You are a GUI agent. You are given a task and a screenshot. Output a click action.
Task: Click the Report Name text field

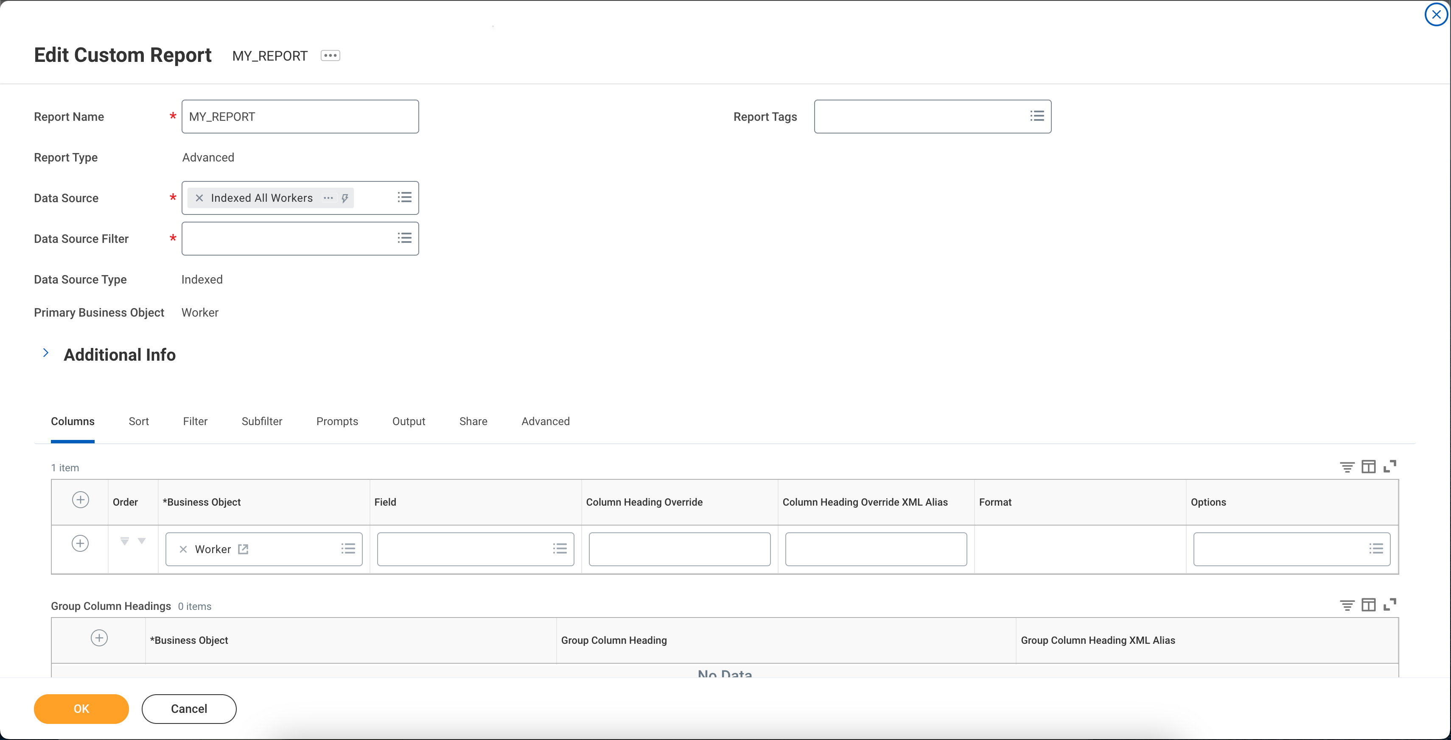[x=300, y=117]
